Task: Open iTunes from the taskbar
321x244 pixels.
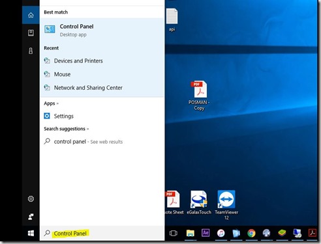Action: click(x=221, y=233)
